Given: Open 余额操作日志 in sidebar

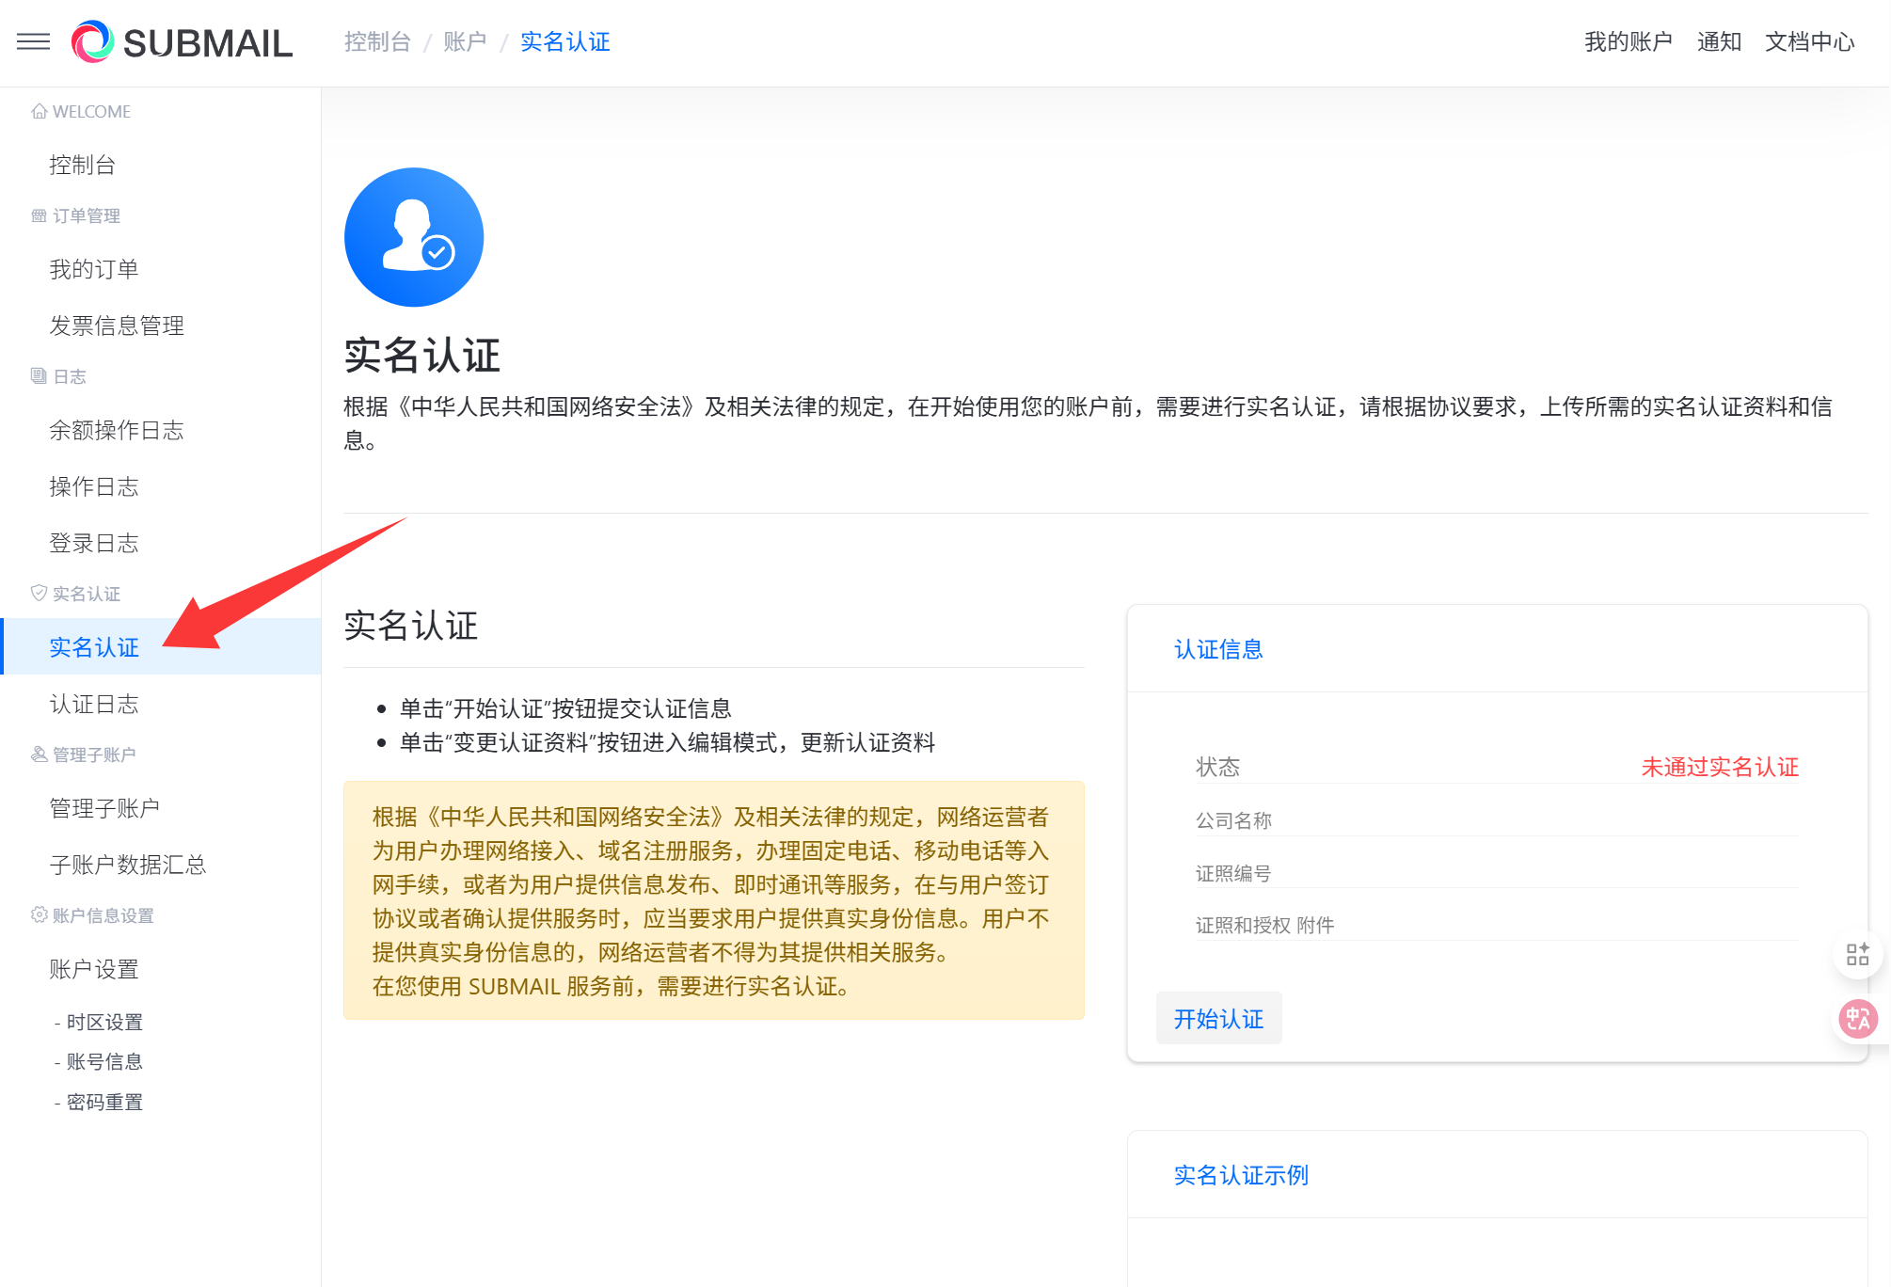Looking at the screenshot, I should click(x=117, y=430).
